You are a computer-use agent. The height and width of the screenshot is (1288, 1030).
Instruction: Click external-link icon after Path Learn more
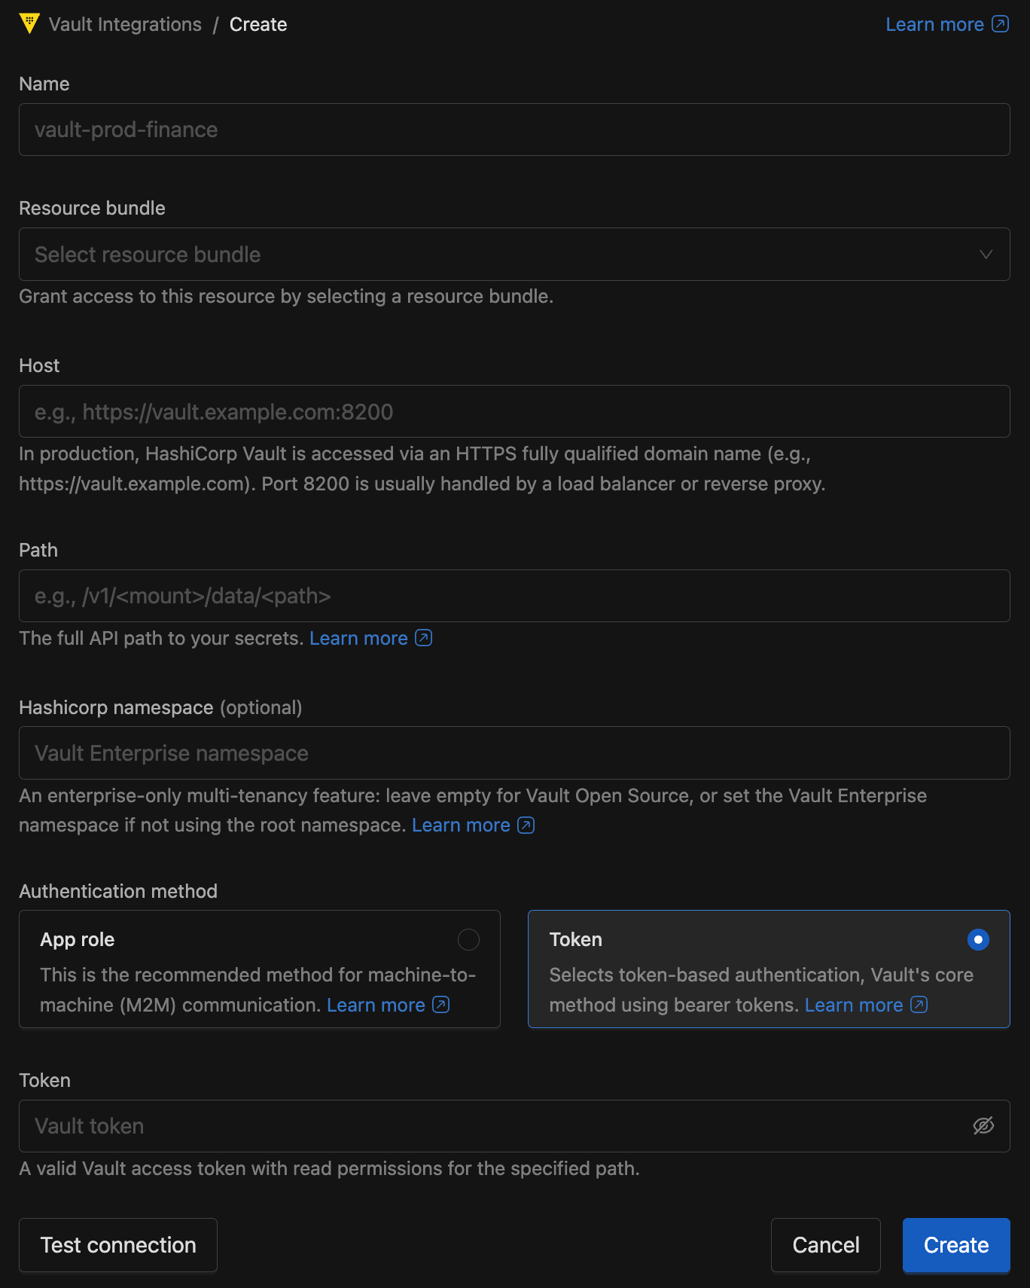[x=424, y=638]
